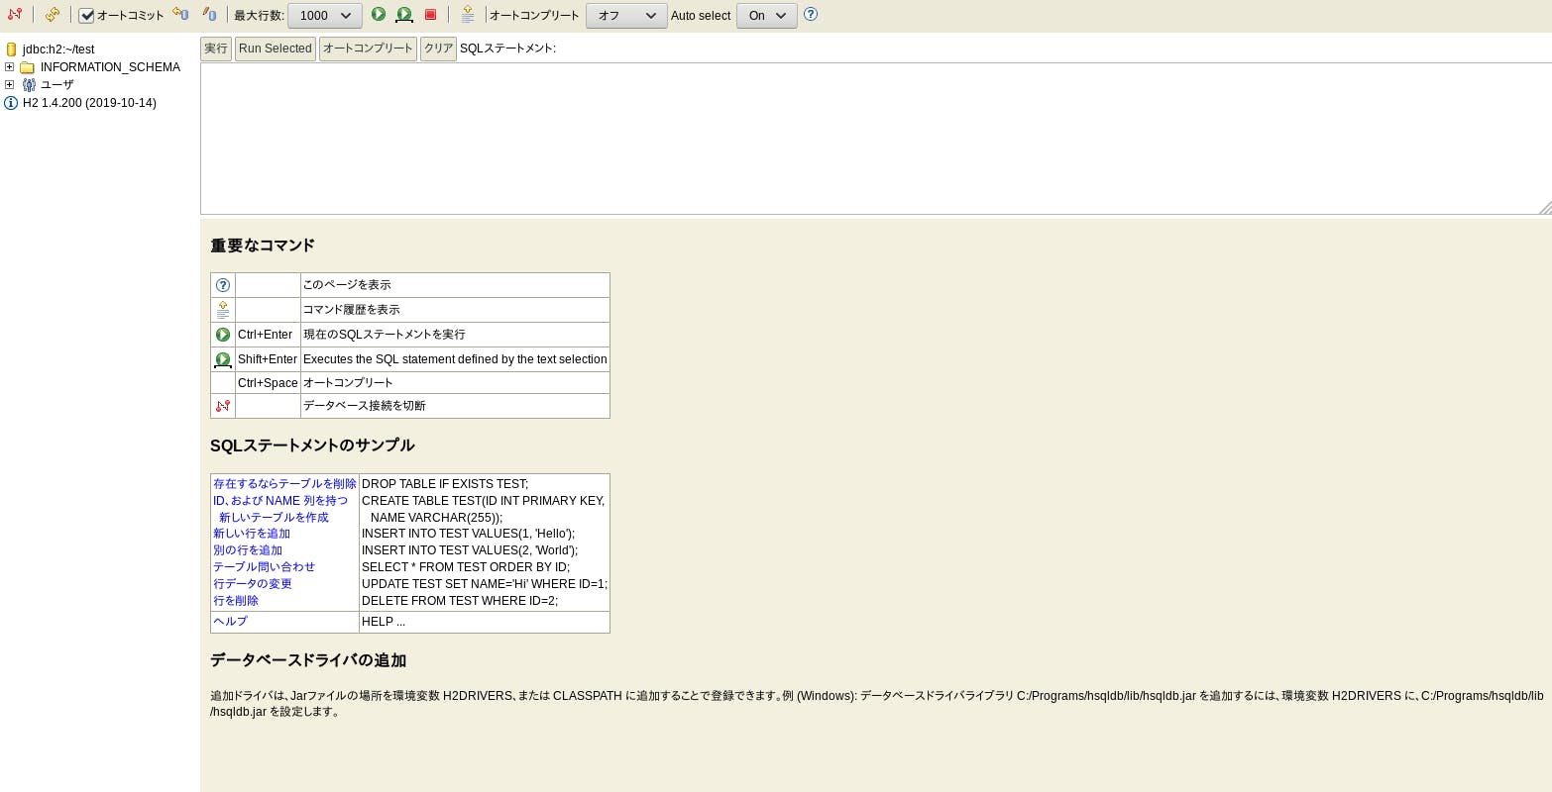
Task: Click the HELP ... sample text
Action: (384, 622)
